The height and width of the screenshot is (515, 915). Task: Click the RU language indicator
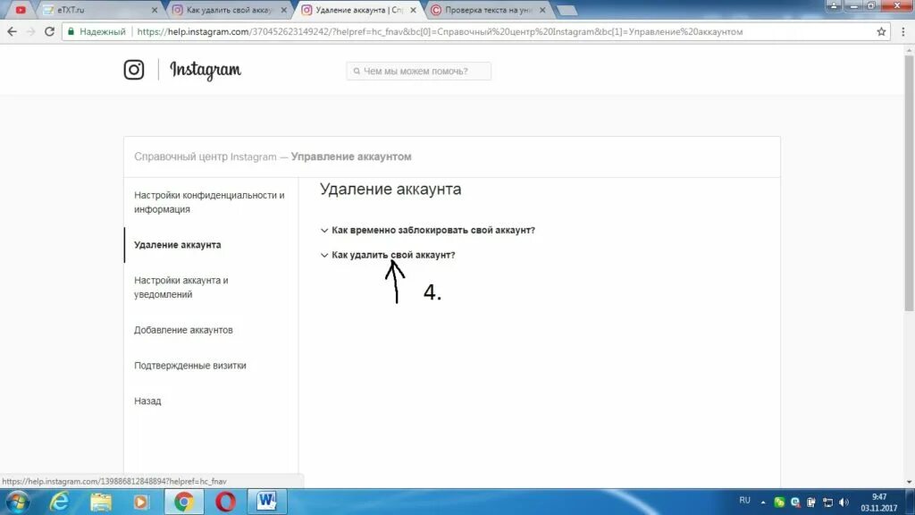(744, 501)
